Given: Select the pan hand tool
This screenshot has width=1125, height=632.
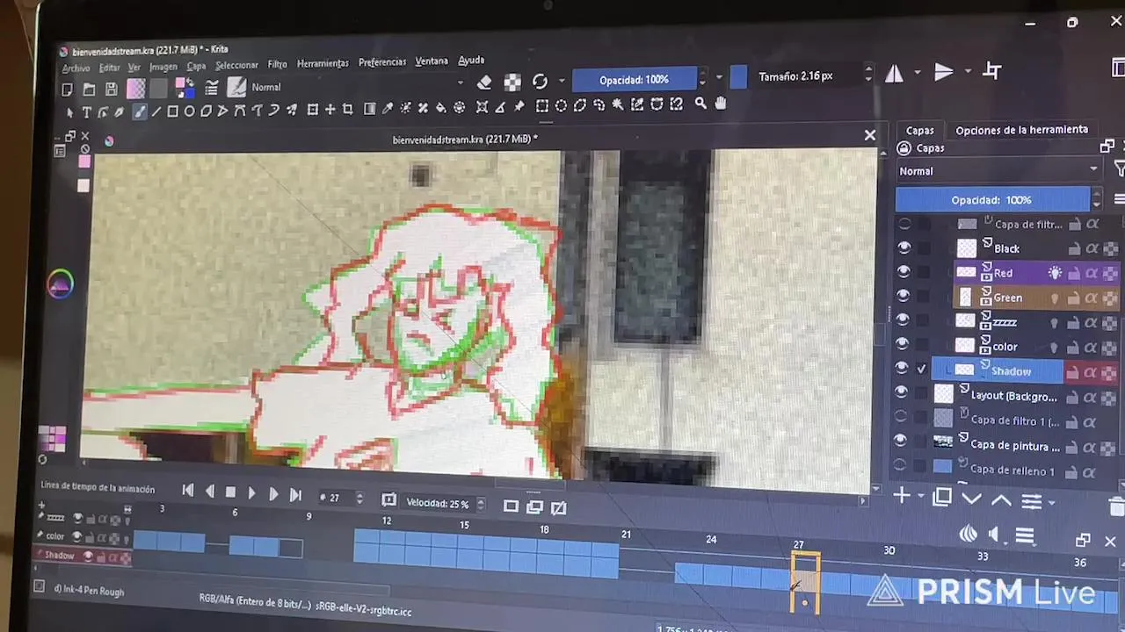Looking at the screenshot, I should (721, 104).
